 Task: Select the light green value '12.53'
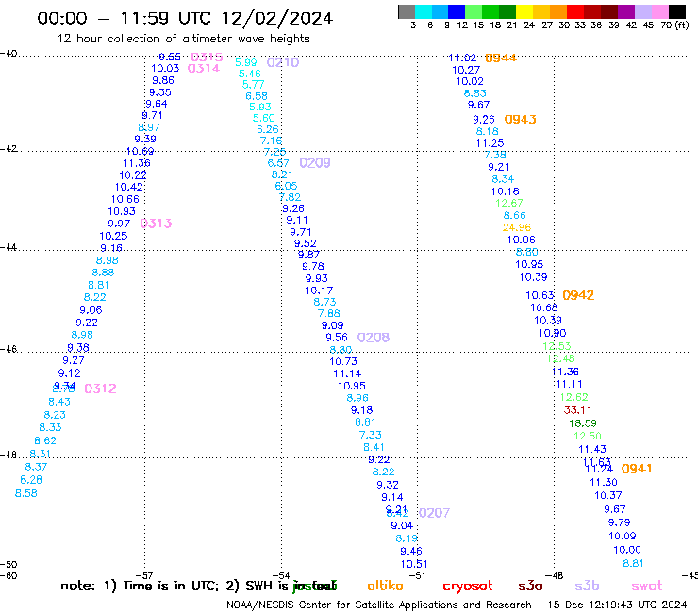coord(557,346)
